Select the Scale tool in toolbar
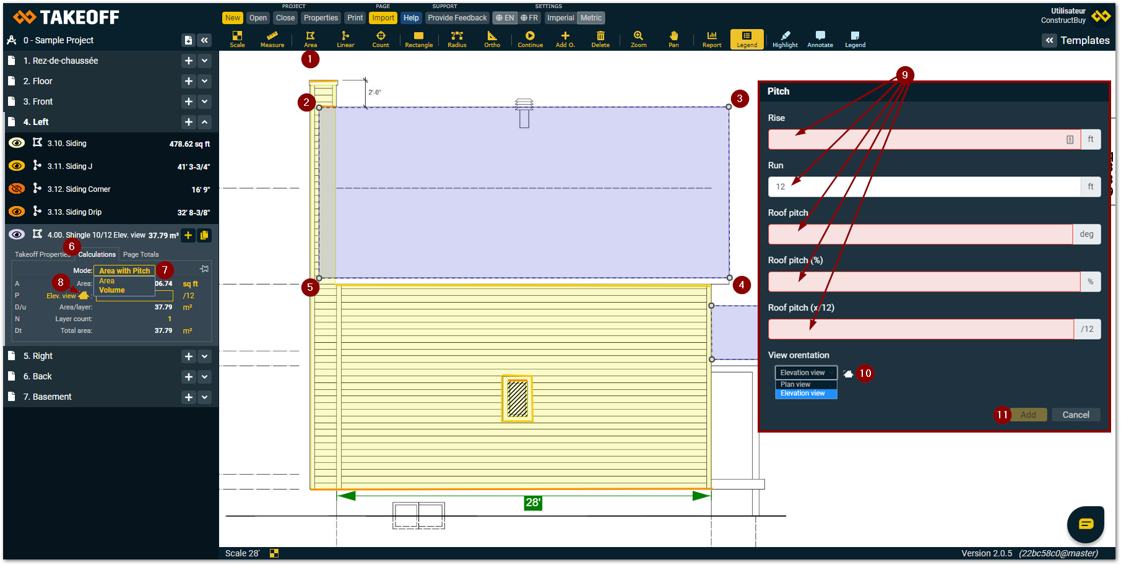Image resolution: width=1121 pixels, height=565 pixels. coord(237,39)
